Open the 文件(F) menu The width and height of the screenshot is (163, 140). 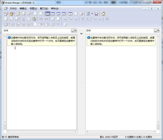tap(13, 8)
